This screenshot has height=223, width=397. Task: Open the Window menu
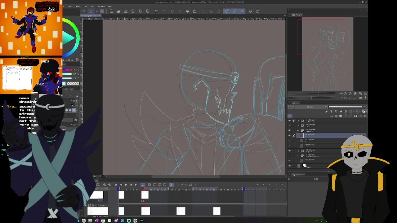pos(101,6)
